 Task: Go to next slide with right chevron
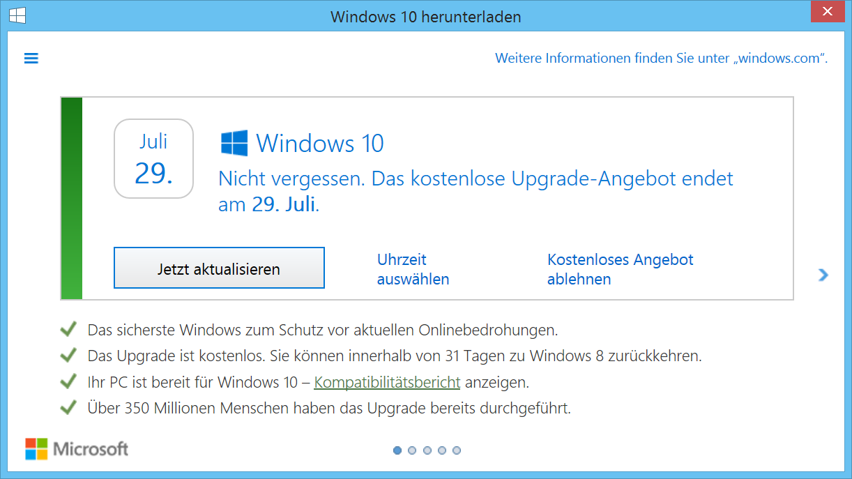823,275
